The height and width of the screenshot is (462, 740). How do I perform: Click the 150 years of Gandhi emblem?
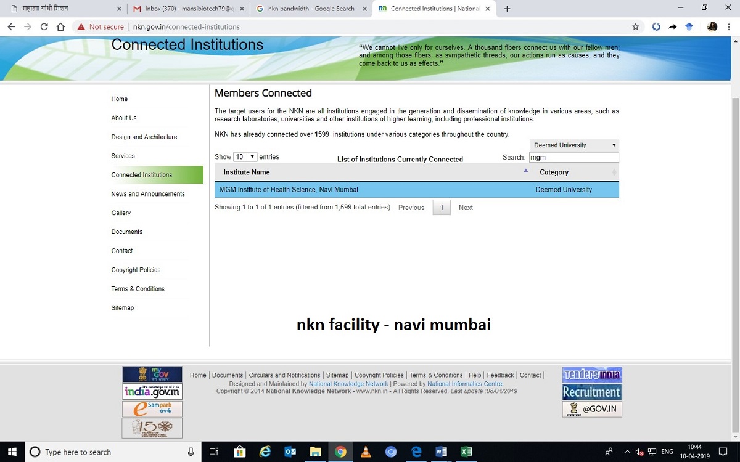[152, 427]
